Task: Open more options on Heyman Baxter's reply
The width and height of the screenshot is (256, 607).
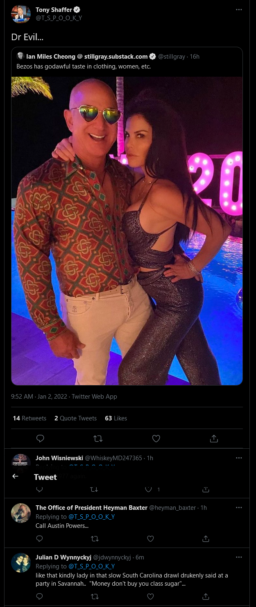Action: coord(239,507)
